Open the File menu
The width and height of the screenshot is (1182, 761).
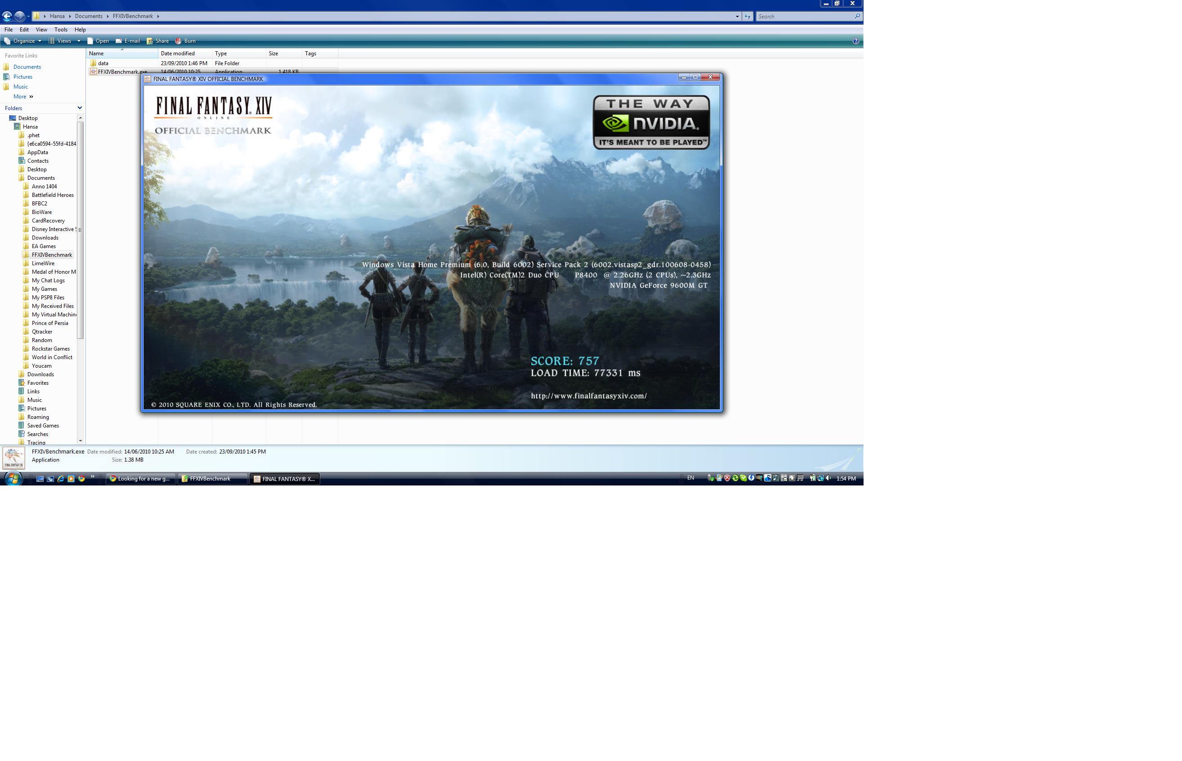[x=9, y=30]
